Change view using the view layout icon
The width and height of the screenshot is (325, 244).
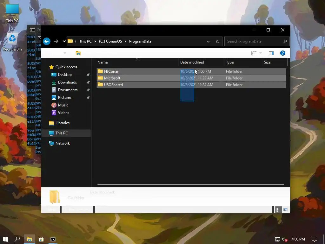point(254,53)
